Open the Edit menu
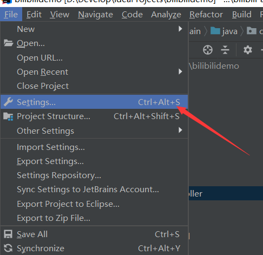Screen dimensions: 263x255 pyautogui.click(x=34, y=15)
